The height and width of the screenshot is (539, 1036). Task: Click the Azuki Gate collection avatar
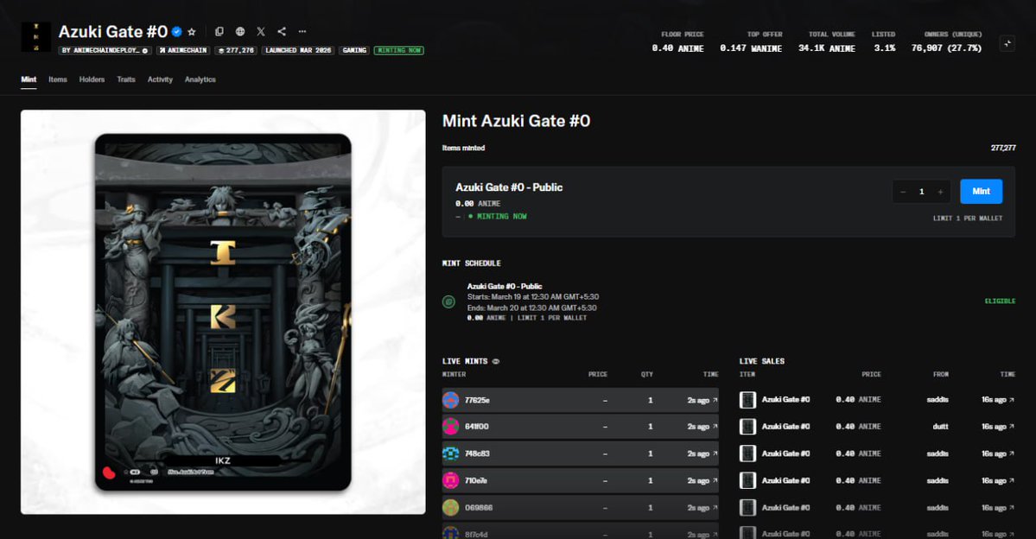35,36
